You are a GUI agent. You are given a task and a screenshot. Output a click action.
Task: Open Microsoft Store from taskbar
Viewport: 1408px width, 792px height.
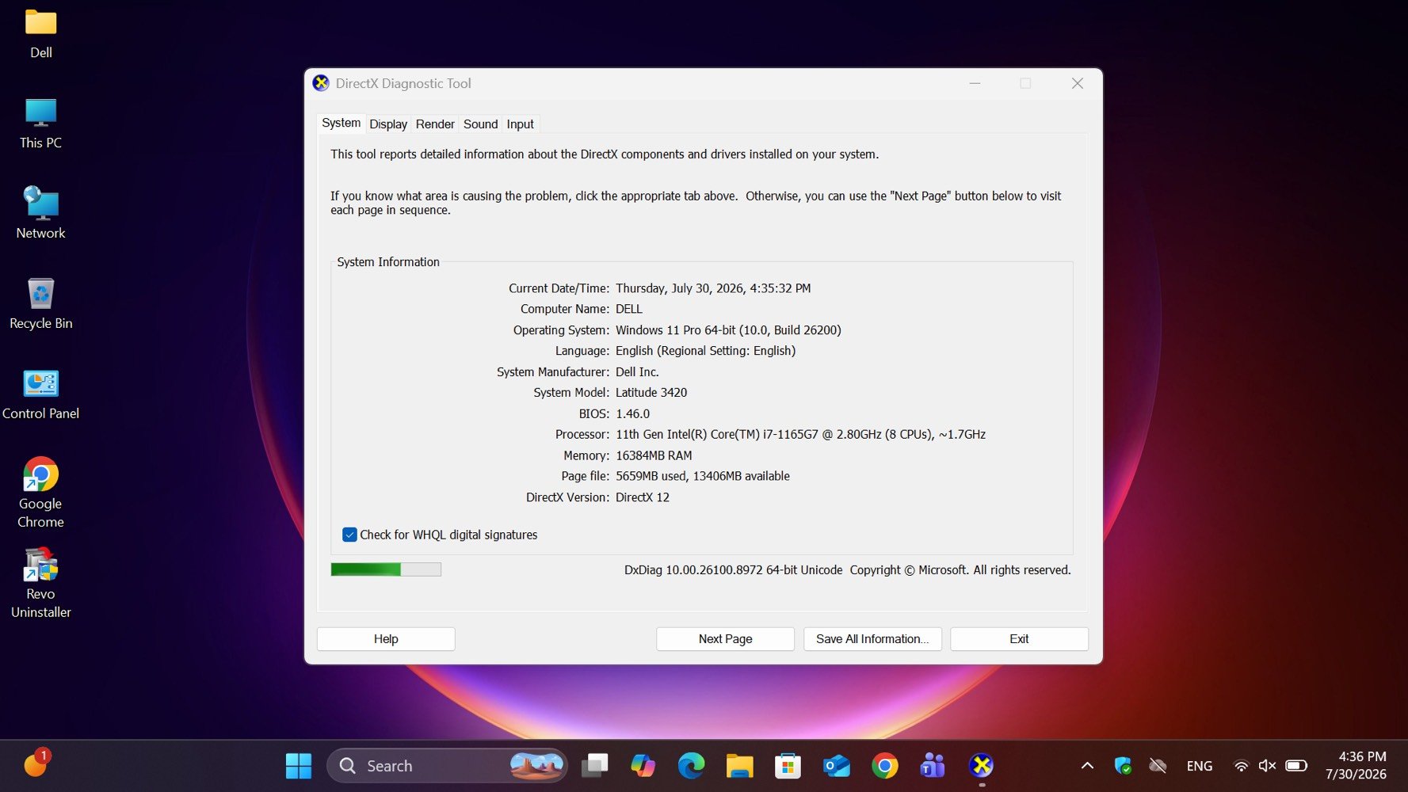pyautogui.click(x=788, y=766)
